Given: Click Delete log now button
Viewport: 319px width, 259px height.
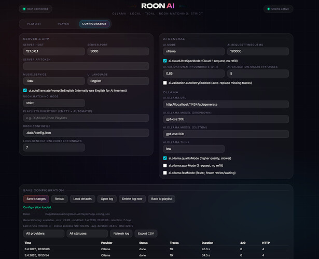Looking at the screenshot, I should (x=132, y=199).
